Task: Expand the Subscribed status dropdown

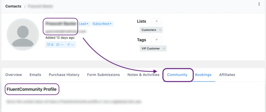Action: 102,24
